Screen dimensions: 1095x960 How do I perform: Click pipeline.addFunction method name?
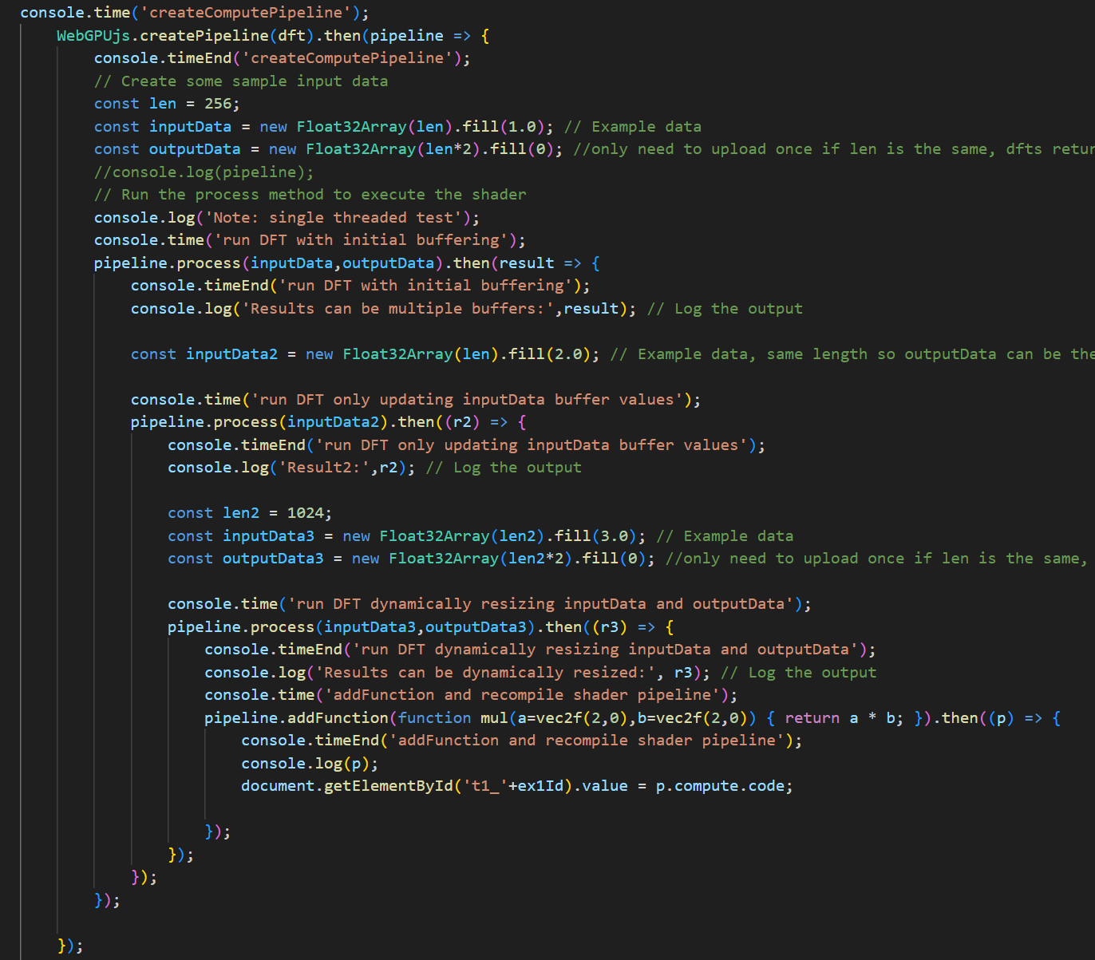tap(338, 718)
